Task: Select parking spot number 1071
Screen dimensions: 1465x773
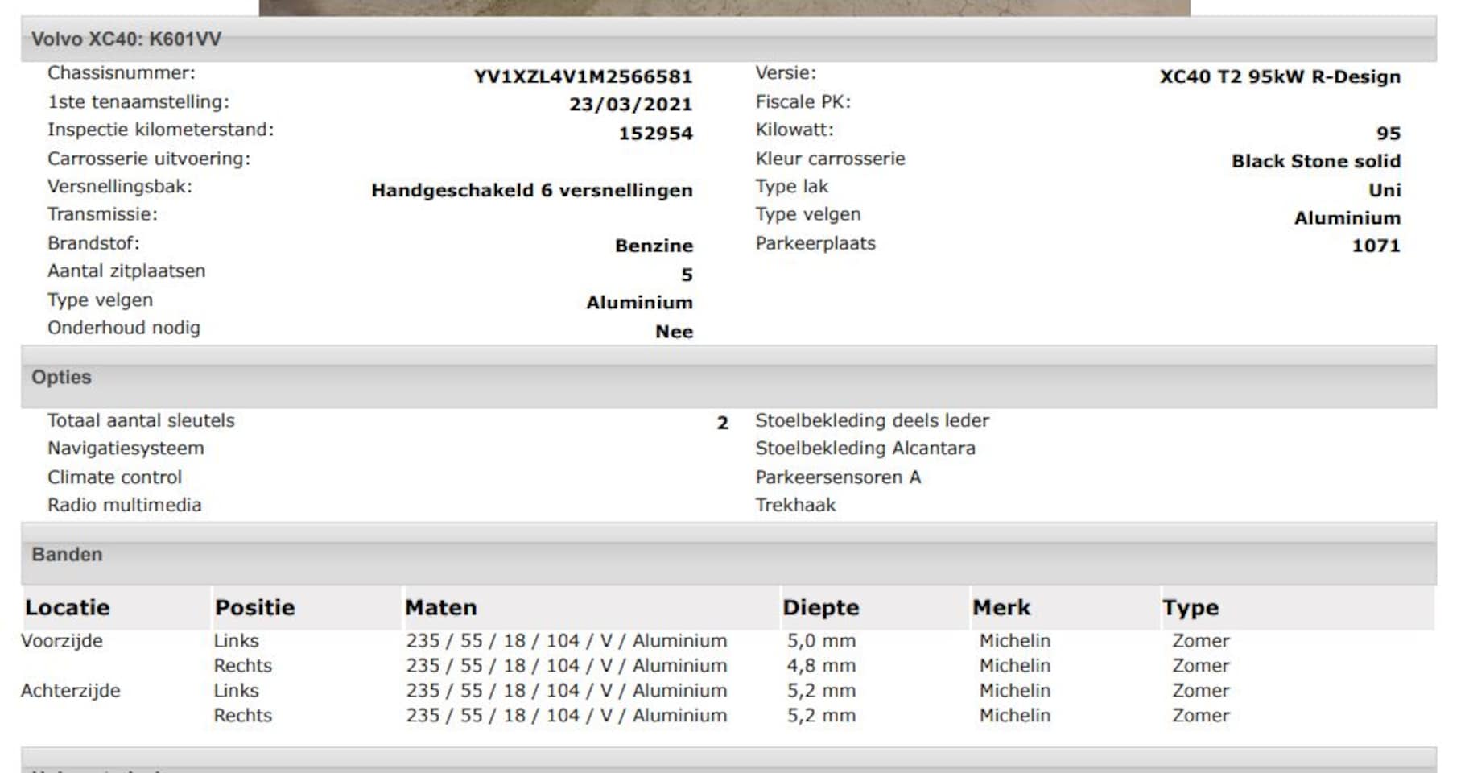Action: tap(1376, 246)
